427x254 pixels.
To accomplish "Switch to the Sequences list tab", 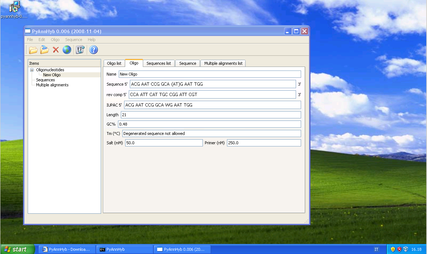I will tap(159, 63).
